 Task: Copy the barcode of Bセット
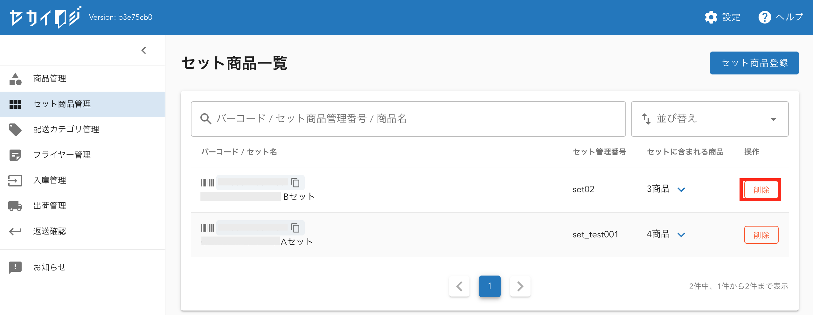(x=295, y=183)
